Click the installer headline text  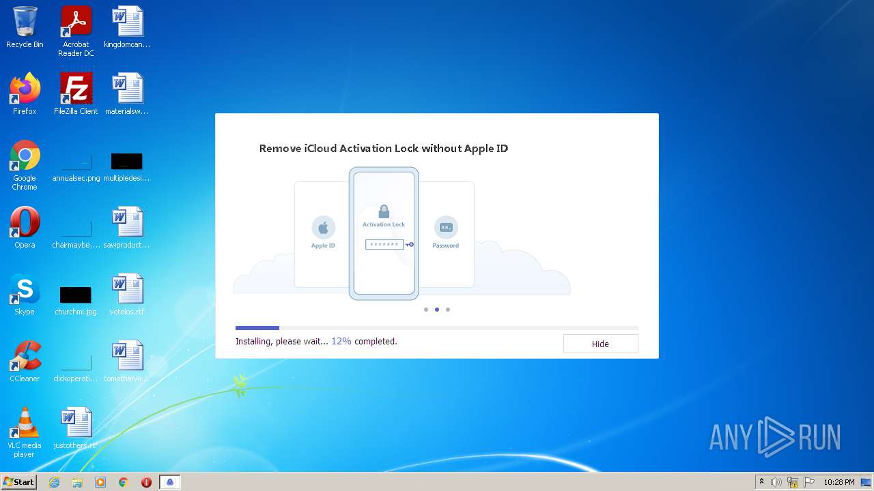tap(384, 149)
